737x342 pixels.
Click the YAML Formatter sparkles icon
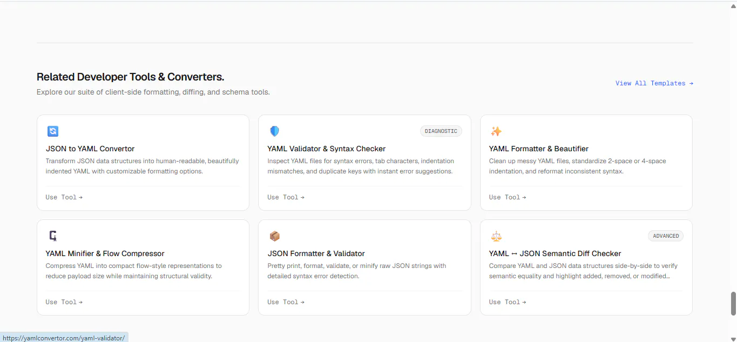coord(496,131)
